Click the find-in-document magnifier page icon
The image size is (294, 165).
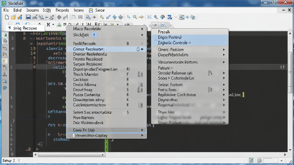pyautogui.click(x=88, y=17)
